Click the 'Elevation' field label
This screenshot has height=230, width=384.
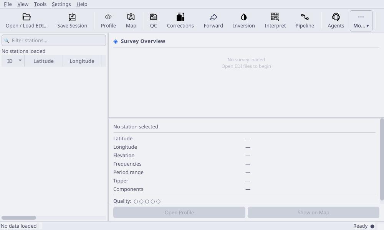click(x=124, y=156)
